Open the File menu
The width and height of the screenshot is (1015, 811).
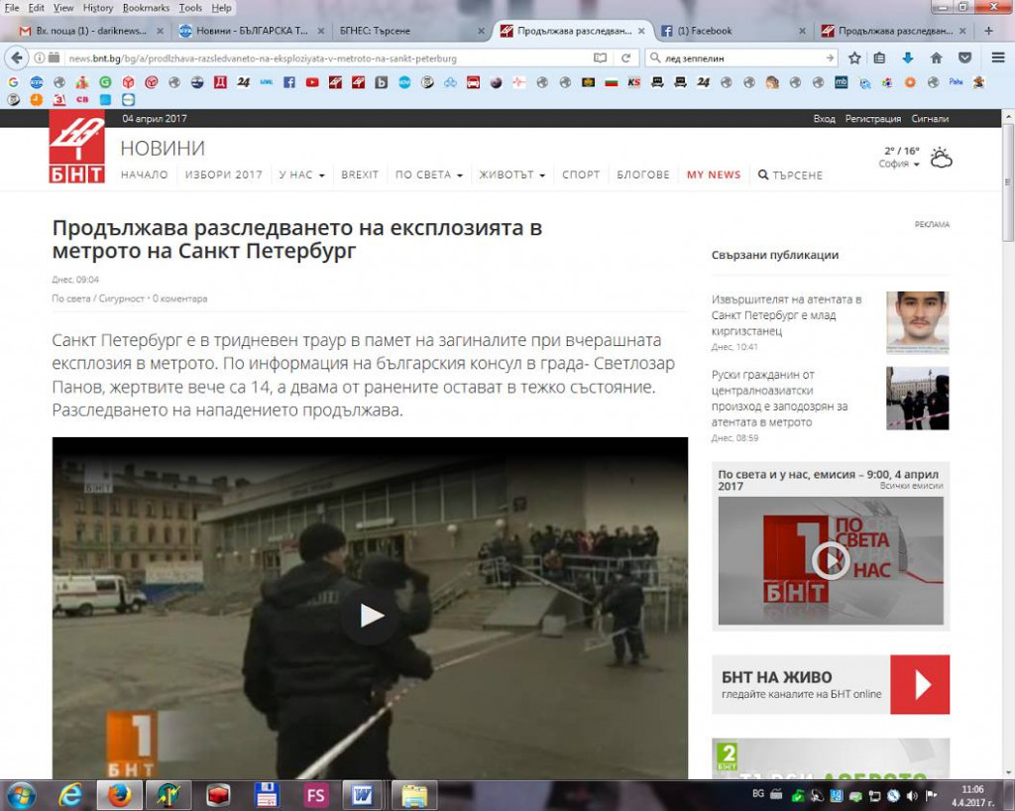pos(12,8)
